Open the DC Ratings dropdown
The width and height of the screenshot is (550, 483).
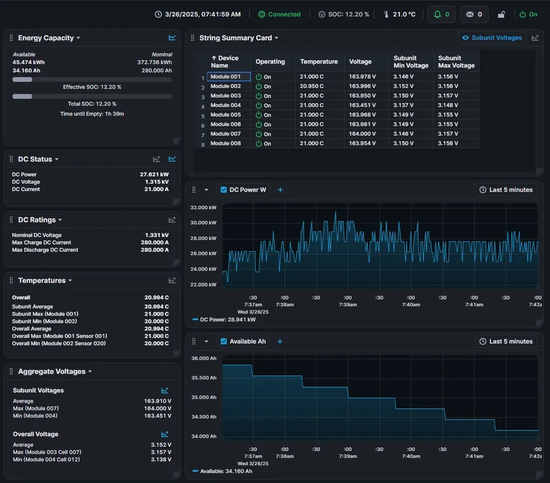[x=61, y=220]
